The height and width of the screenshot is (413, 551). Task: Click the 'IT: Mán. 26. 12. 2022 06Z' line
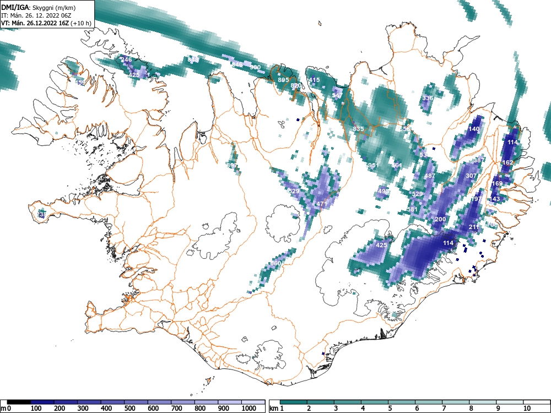[x=36, y=15]
